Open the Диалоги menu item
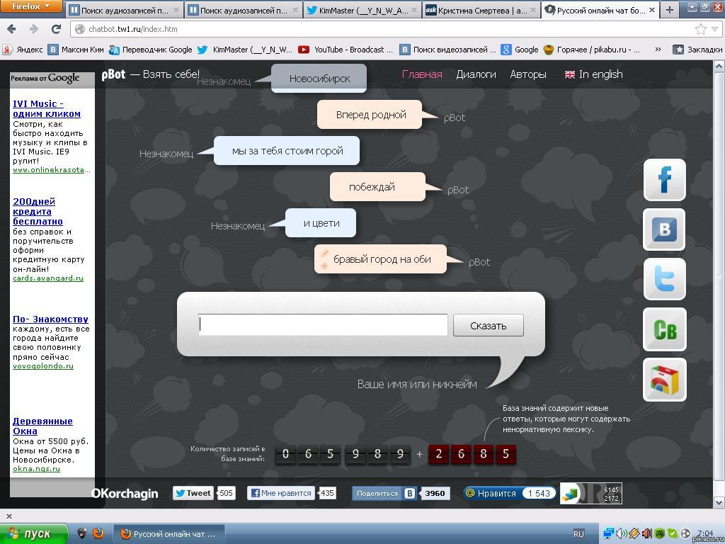Screen dimensions: 725x544 click(x=476, y=74)
